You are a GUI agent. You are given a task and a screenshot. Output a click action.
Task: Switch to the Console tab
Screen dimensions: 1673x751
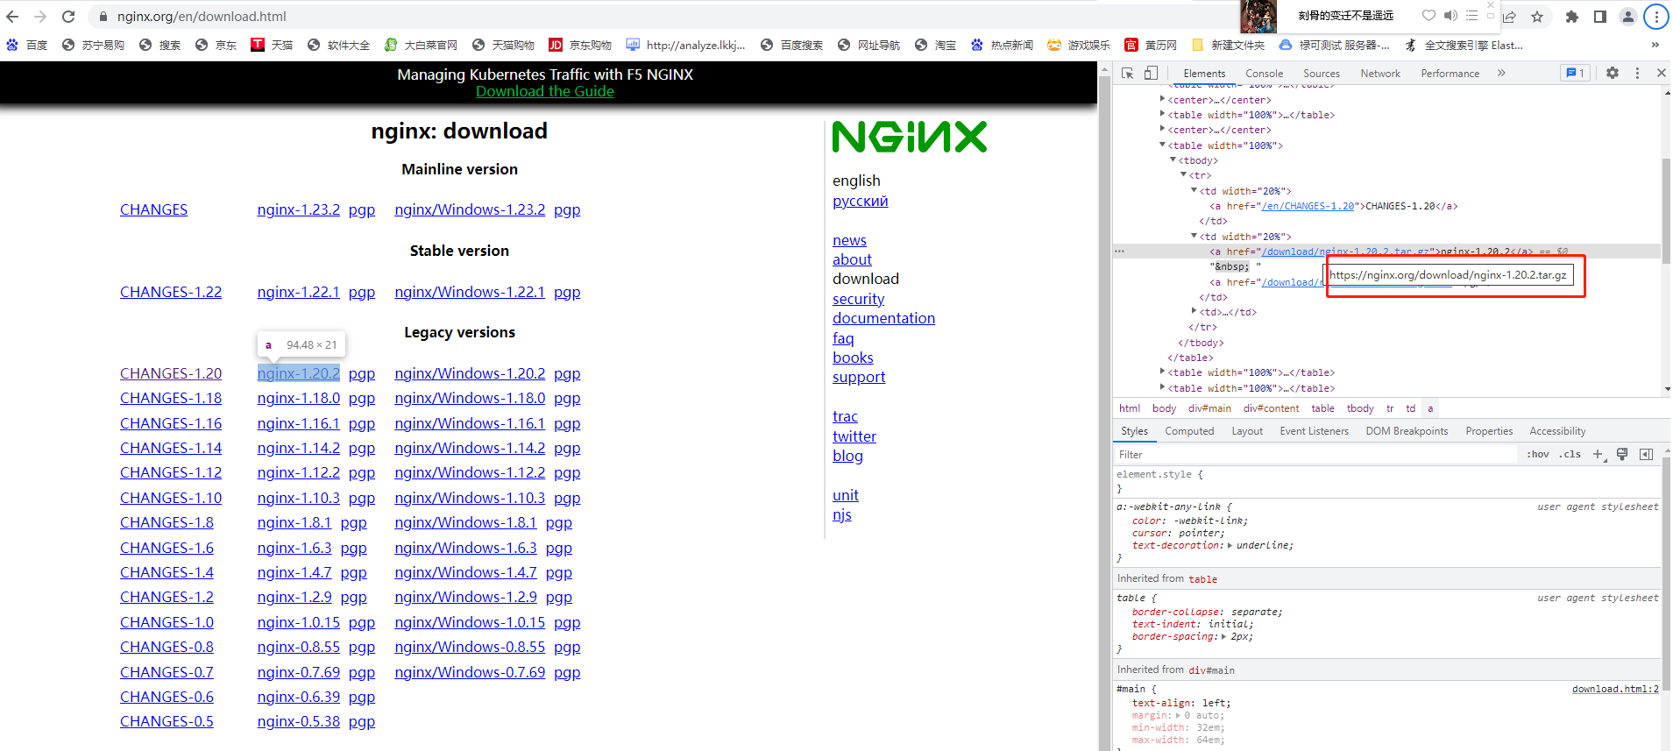tap(1264, 74)
